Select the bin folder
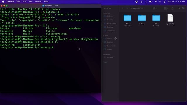The height and width of the screenshot is (105, 187). tap(127, 18)
